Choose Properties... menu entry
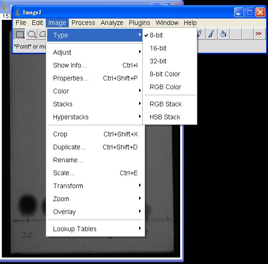268x264 pixels. tap(95, 78)
